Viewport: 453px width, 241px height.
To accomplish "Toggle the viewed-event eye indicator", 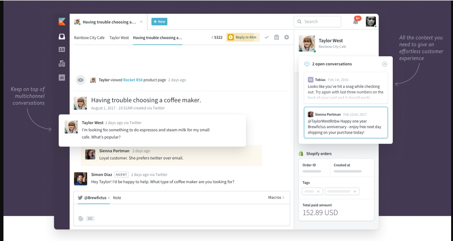I will tap(80, 80).
